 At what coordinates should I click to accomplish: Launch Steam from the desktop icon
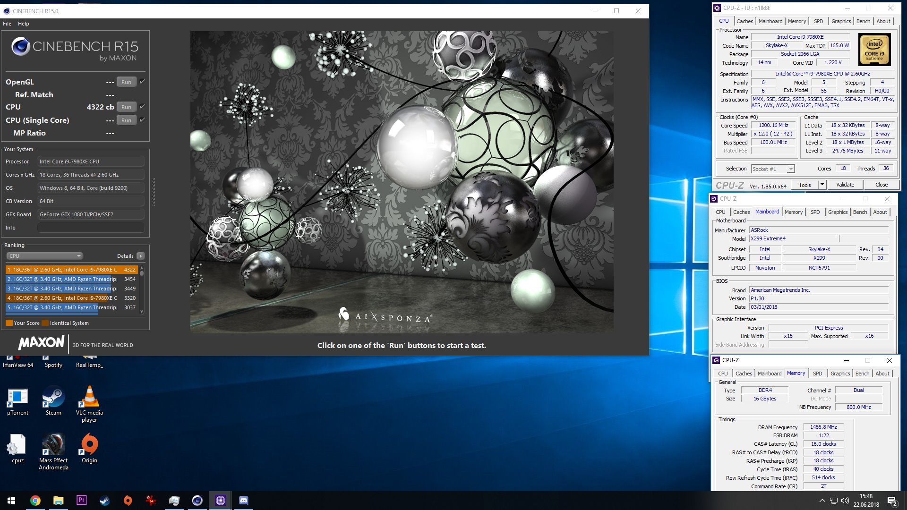[53, 401]
